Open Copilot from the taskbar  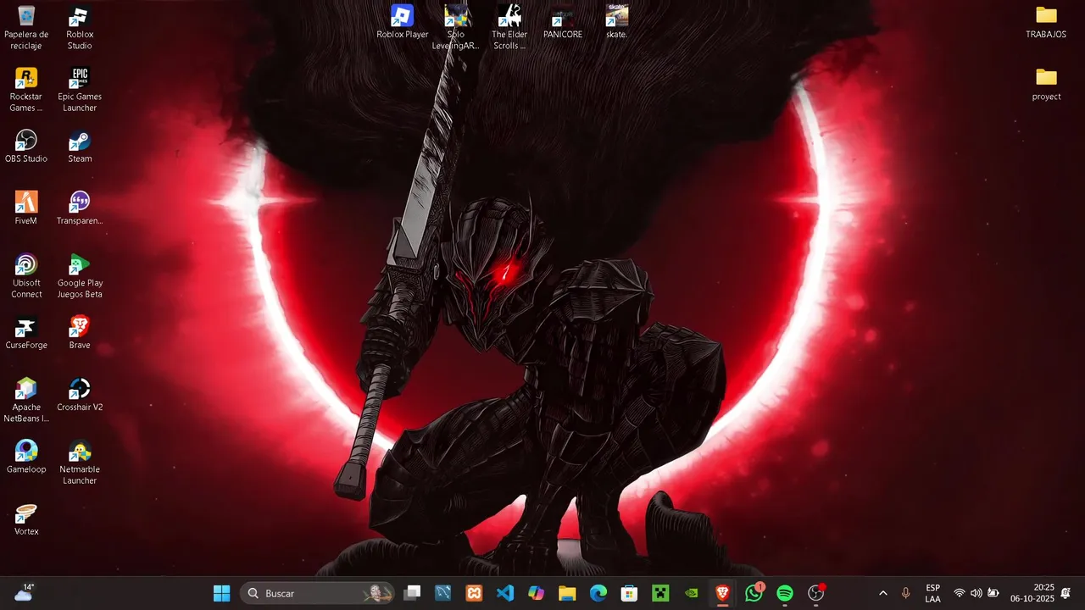click(x=536, y=593)
